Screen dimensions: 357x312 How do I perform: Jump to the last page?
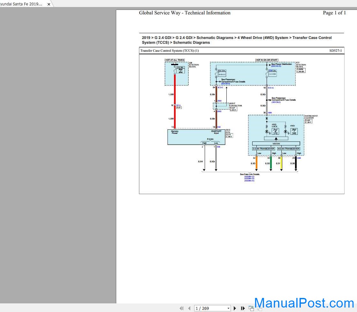pyautogui.click(x=243, y=308)
